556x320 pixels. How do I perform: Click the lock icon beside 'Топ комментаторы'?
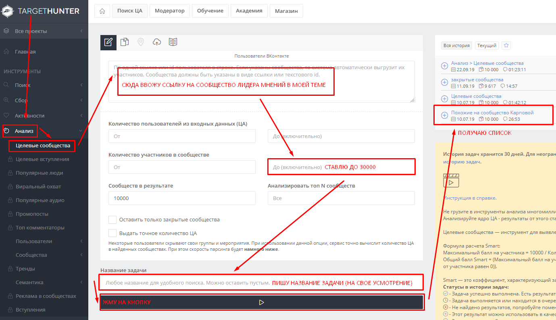coord(10,227)
